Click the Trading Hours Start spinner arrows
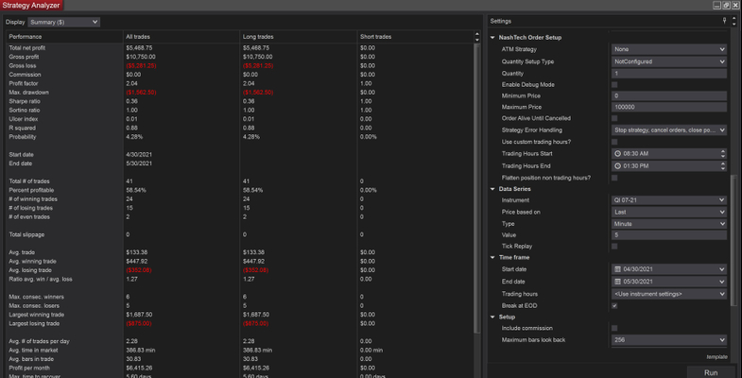The width and height of the screenshot is (742, 378). 721,153
